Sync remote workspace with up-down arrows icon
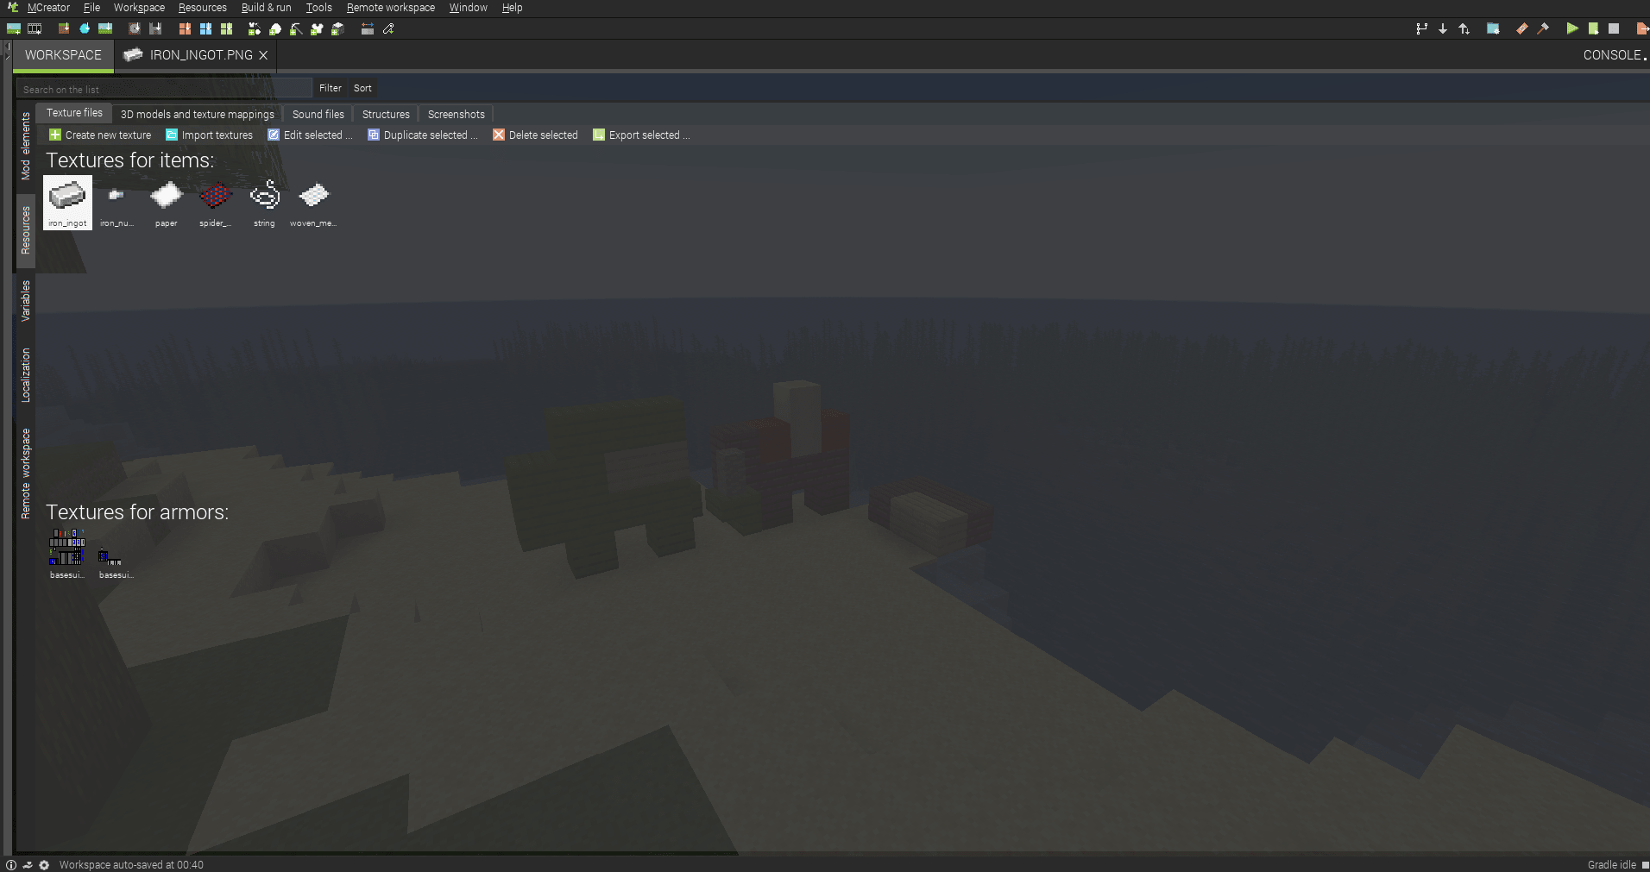This screenshot has width=1650, height=872. point(1464,28)
